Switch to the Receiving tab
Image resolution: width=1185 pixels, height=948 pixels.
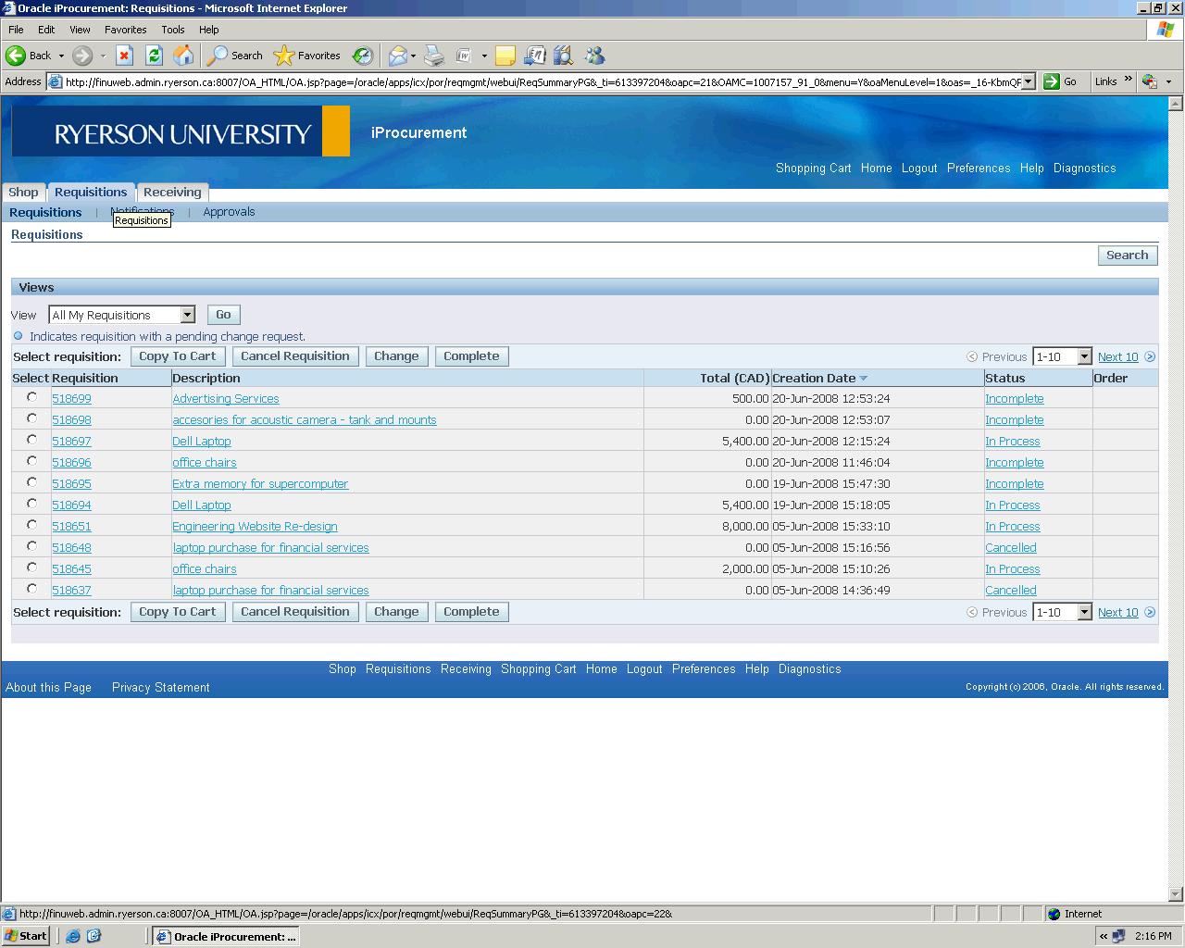pyautogui.click(x=172, y=193)
